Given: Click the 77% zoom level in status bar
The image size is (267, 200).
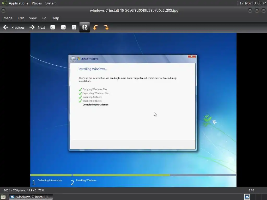Looking at the screenshot, I should (41, 190).
